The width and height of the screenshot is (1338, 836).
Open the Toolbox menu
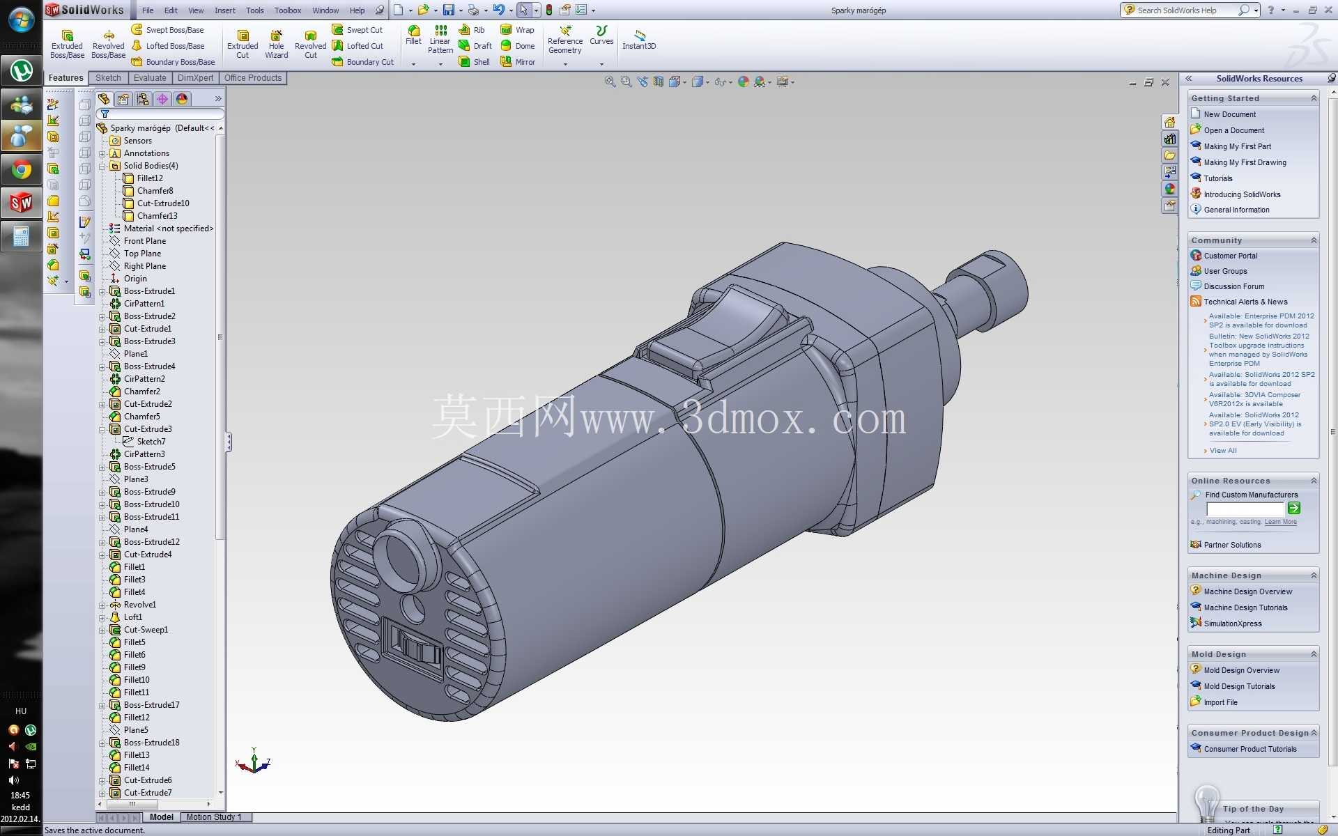coord(288,10)
